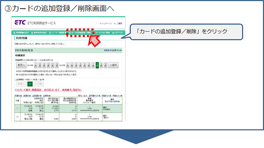This screenshot has width=264, height=148.
Task: Click the green 1P page button
Action: tap(30, 84)
